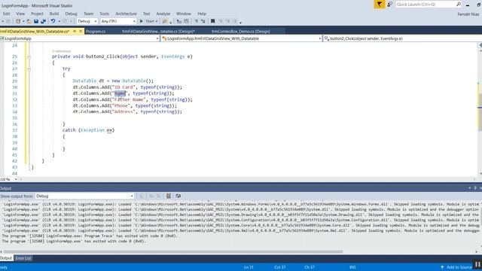Viewport: 482px width, 271px height.
Task: Click the bookmark toggle toolbar icon
Action: coord(212,21)
